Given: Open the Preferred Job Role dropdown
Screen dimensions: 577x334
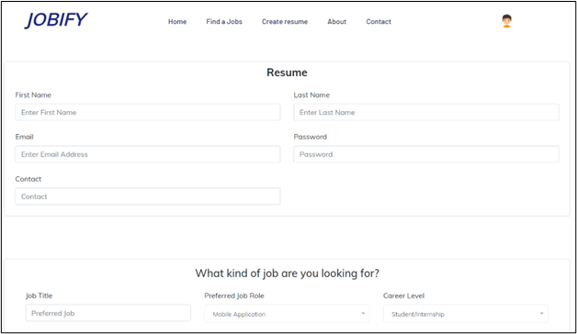Looking at the screenshot, I should [x=287, y=314].
